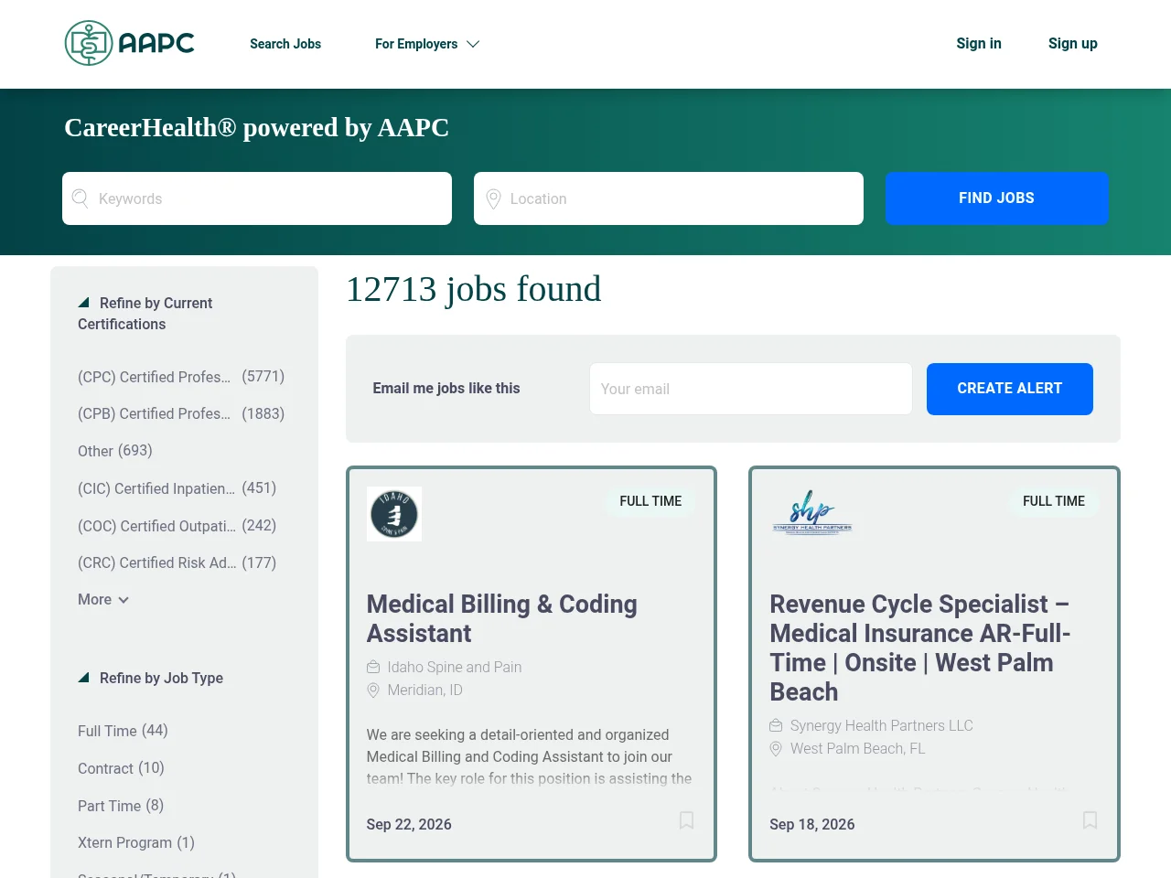Filter jobs by Contract (10)
Viewport: 1171px width, 878px height.
click(x=121, y=768)
